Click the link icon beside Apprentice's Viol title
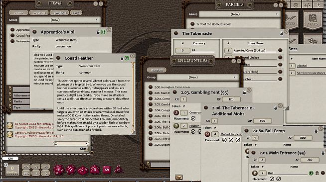326x182 pixels. click(x=34, y=32)
